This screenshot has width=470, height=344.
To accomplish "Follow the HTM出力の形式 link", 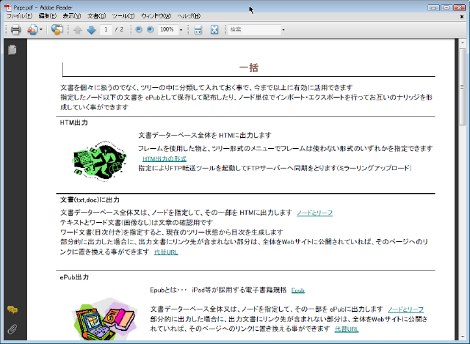I will tap(164, 159).
